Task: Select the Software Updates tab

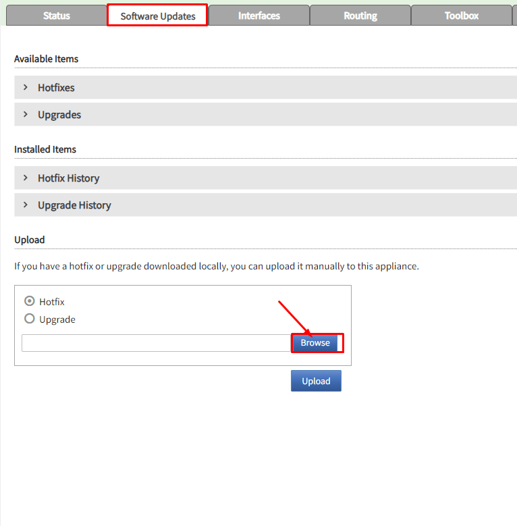Action: [x=157, y=16]
